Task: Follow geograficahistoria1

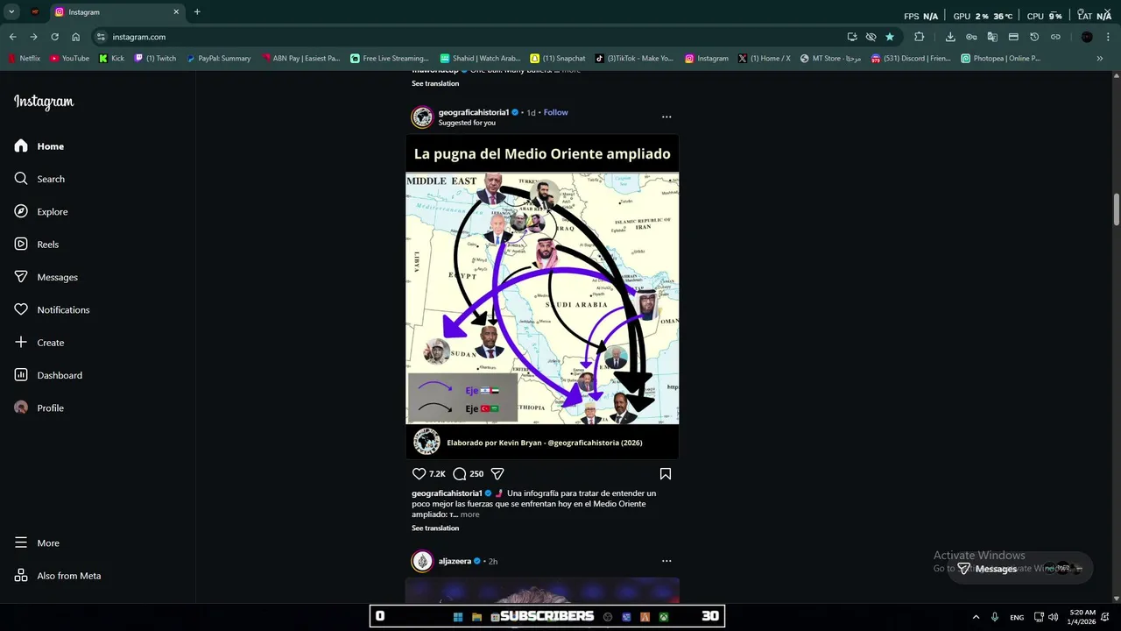Action: 555,112
